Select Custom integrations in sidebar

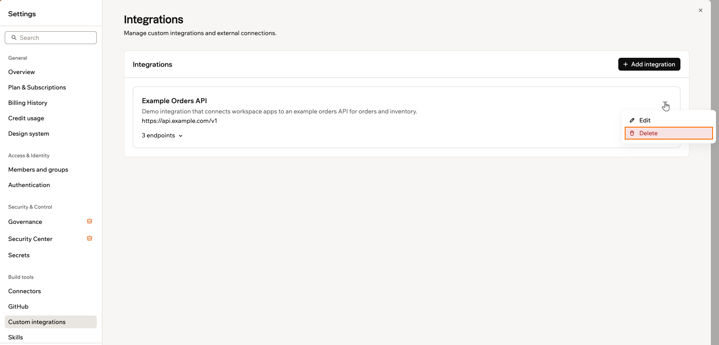click(x=51, y=322)
